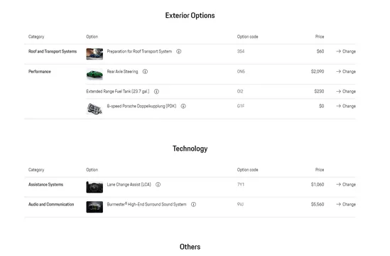Change the Lane Change Assist option

click(346, 185)
